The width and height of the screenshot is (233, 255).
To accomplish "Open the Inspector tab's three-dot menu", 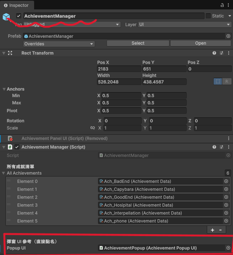I will [228, 5].
